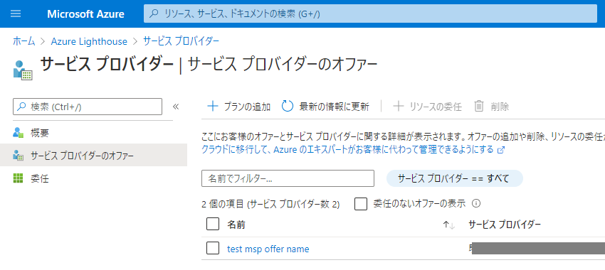The height and width of the screenshot is (270, 605).
Task: Click the info icon beside 委任のないオファーの表示
Action: tap(476, 203)
